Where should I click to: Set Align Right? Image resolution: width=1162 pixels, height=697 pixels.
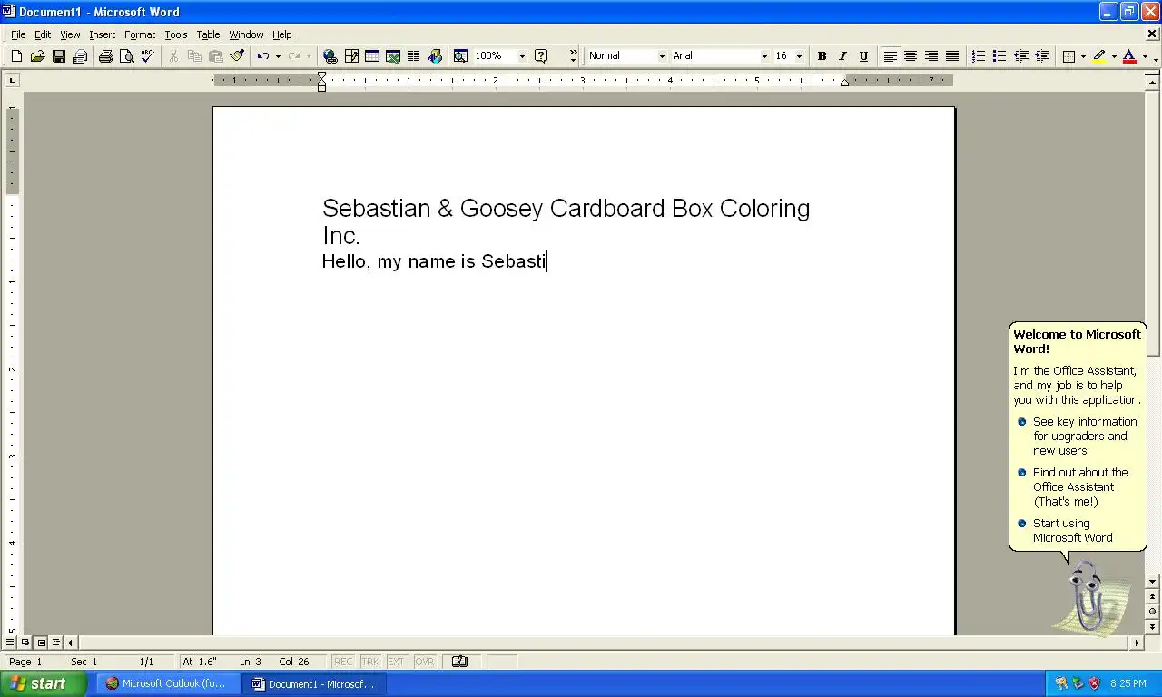[931, 56]
